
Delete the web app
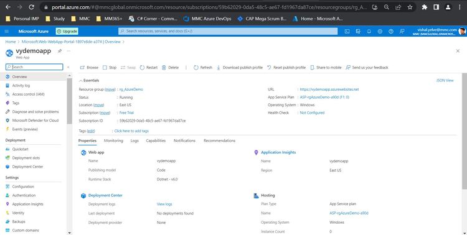[171, 68]
